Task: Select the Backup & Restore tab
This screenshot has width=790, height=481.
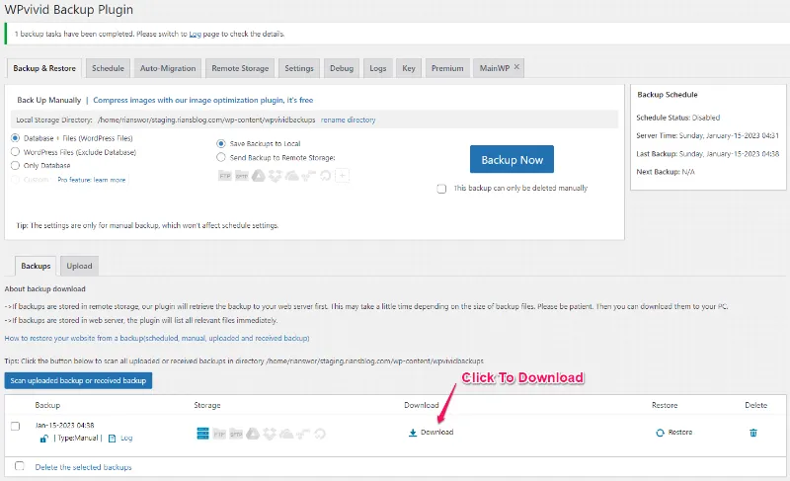Action: pyautogui.click(x=44, y=68)
